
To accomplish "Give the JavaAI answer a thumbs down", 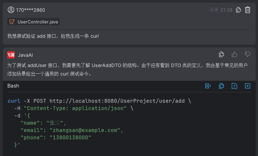I will 247,54.
